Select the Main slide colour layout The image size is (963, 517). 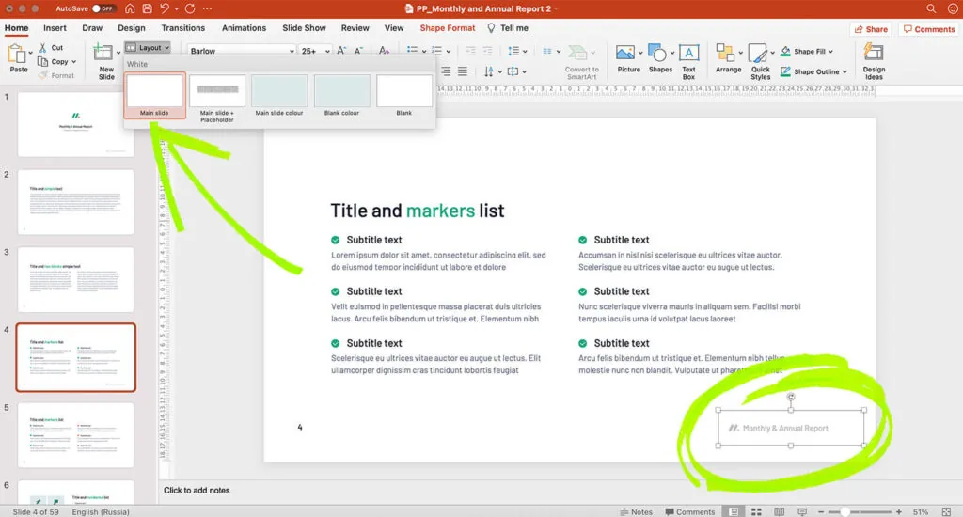278,95
